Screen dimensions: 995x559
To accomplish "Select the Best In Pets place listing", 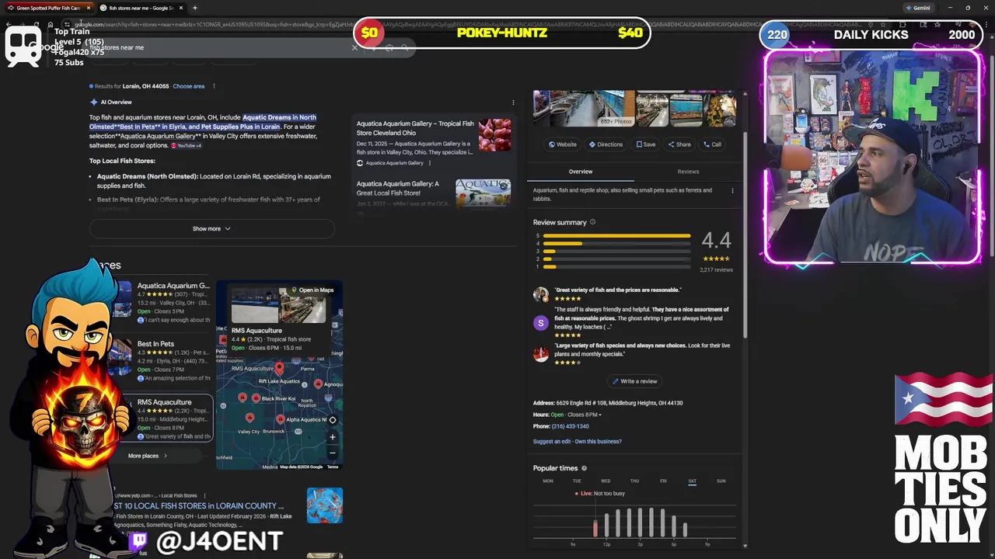I will pyautogui.click(x=173, y=360).
